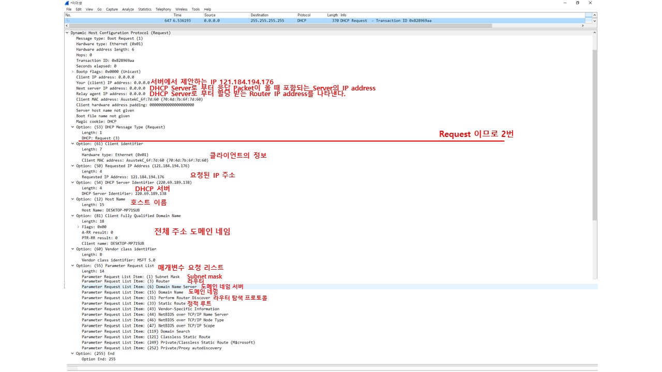Viewport: 662px width, 372px height.
Task: Select Parameter Request List Item (252) Private/Proxy autodiscovery
Action: click(x=152, y=348)
